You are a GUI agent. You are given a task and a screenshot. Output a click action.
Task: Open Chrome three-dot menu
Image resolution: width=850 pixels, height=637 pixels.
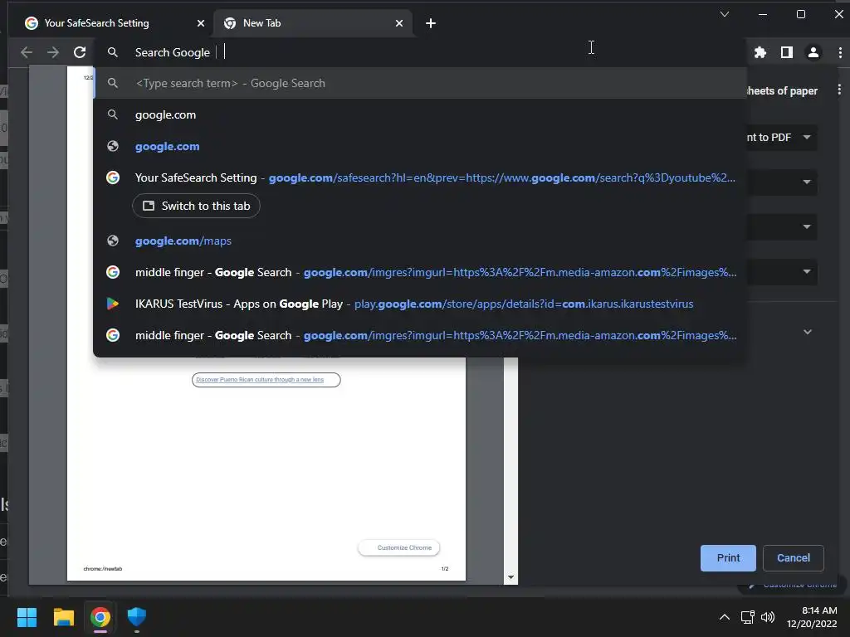[x=840, y=52]
